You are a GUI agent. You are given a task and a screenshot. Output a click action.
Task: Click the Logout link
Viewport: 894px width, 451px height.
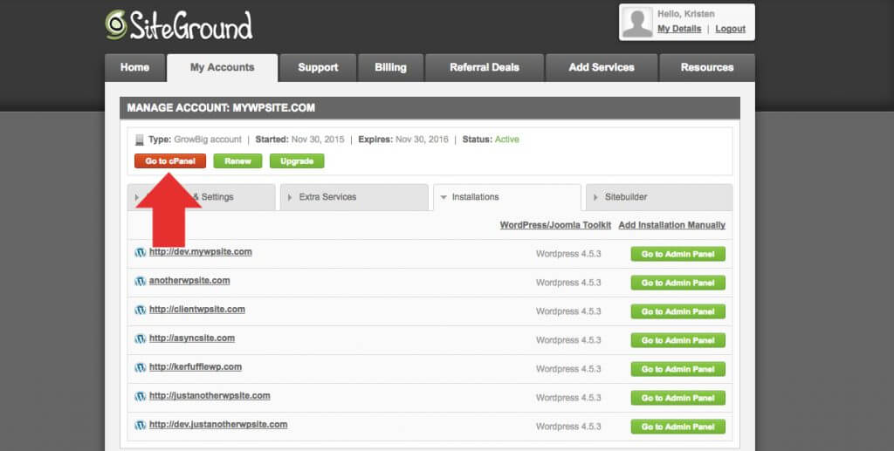[731, 29]
